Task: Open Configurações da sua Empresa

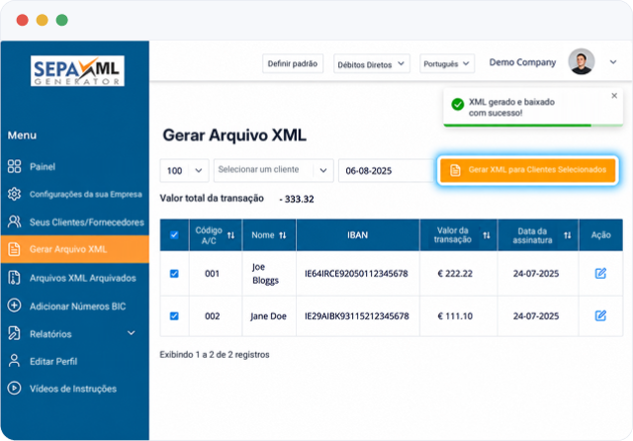Action: click(x=75, y=195)
